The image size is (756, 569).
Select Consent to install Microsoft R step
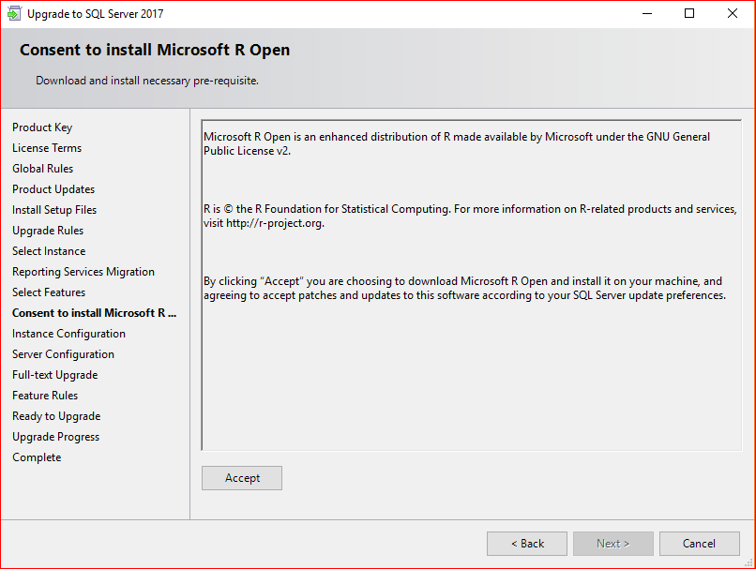(95, 313)
